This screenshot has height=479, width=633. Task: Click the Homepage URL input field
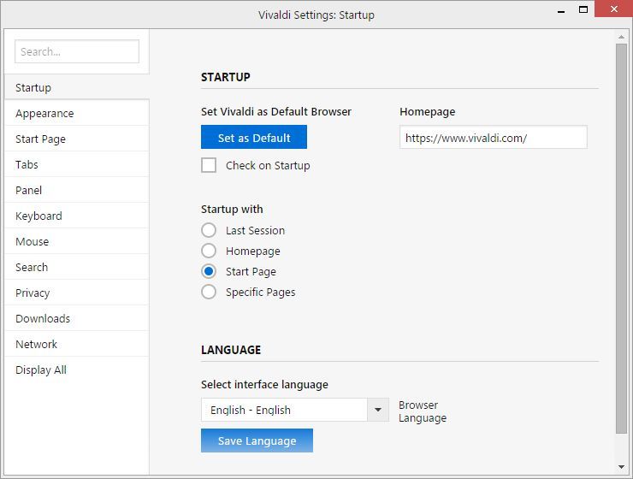coord(493,137)
